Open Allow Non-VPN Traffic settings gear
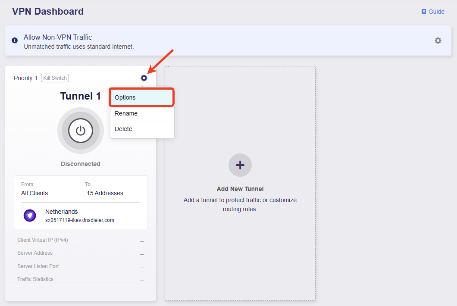 click(438, 41)
